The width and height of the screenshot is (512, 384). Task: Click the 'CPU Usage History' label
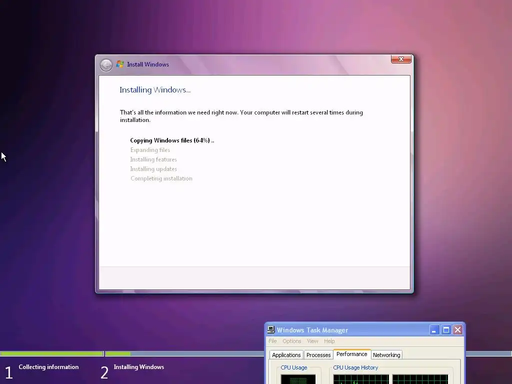click(355, 367)
